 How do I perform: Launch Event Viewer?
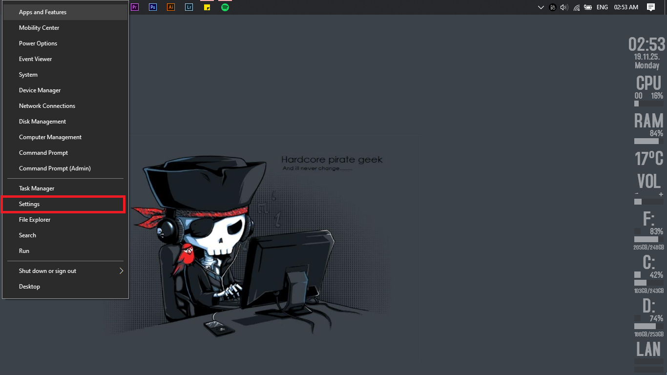click(x=65, y=59)
